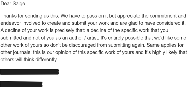The height and width of the screenshot is (92, 192).
Task: Click the words "specific work that you"
Action: [x=145, y=30]
